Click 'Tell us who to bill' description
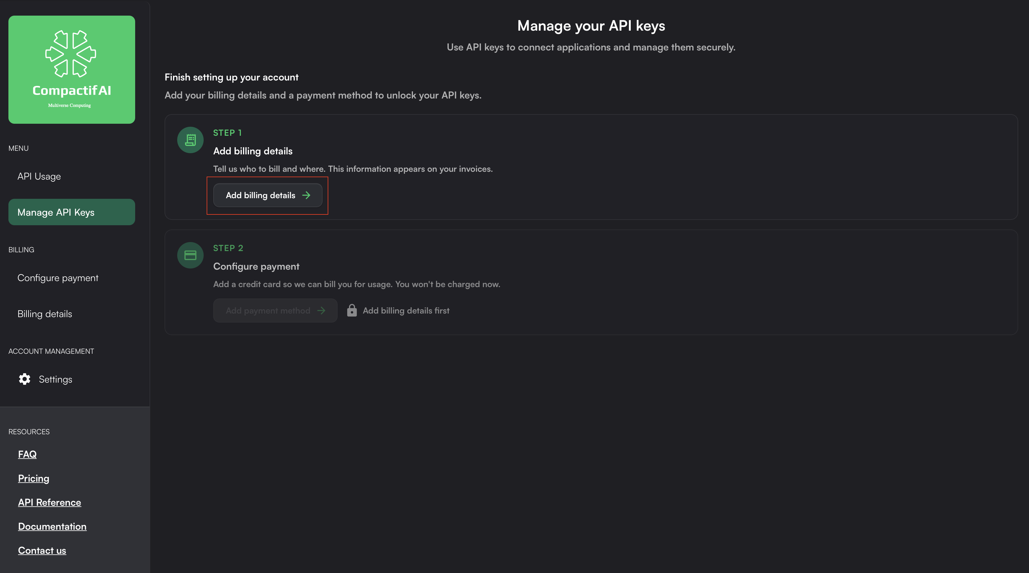Viewport: 1029px width, 573px height. tap(353, 169)
